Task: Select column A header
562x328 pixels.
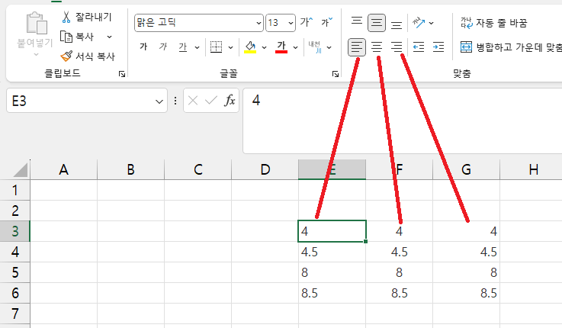Action: pos(64,169)
